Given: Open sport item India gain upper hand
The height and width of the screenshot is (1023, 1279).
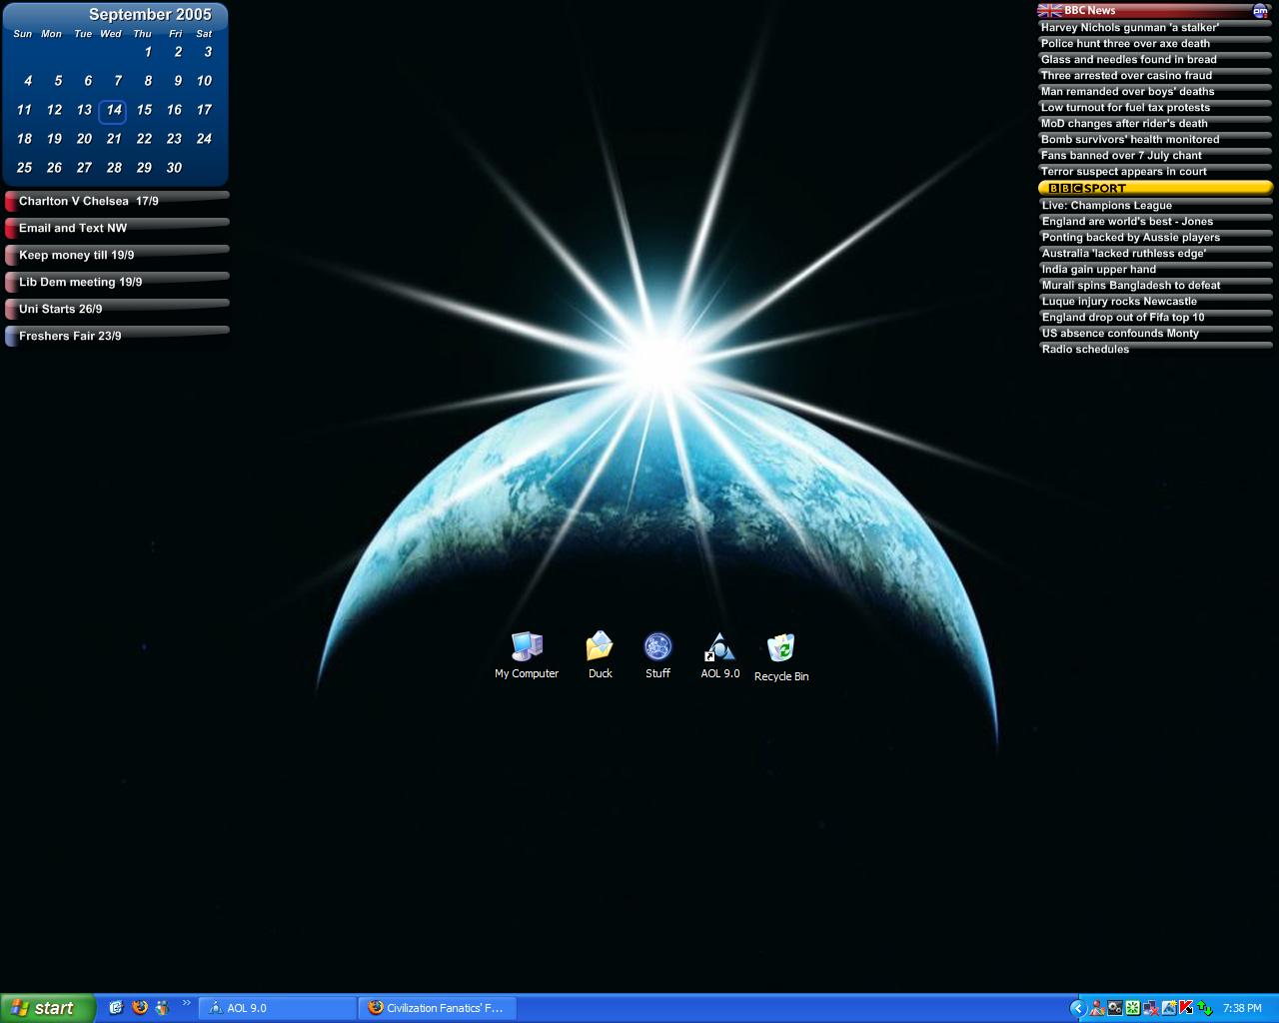Looking at the screenshot, I should (x=1154, y=270).
